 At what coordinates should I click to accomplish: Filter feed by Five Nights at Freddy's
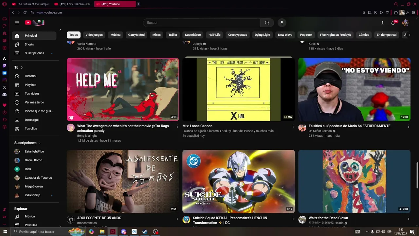(x=335, y=35)
